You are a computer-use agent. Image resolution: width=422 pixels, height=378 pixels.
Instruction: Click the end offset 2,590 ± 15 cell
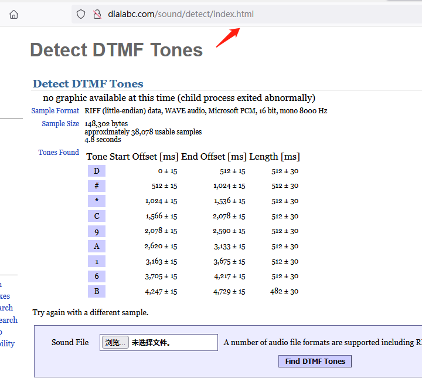(x=229, y=231)
